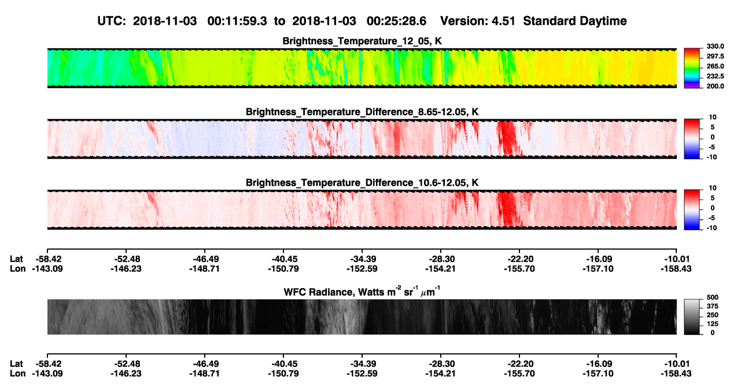Click longitude -155.70 below the 10.6-12.05 panel
Screen dimensions: 752x386
coord(519,269)
